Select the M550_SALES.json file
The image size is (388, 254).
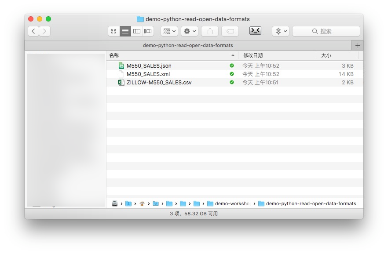[x=149, y=66]
